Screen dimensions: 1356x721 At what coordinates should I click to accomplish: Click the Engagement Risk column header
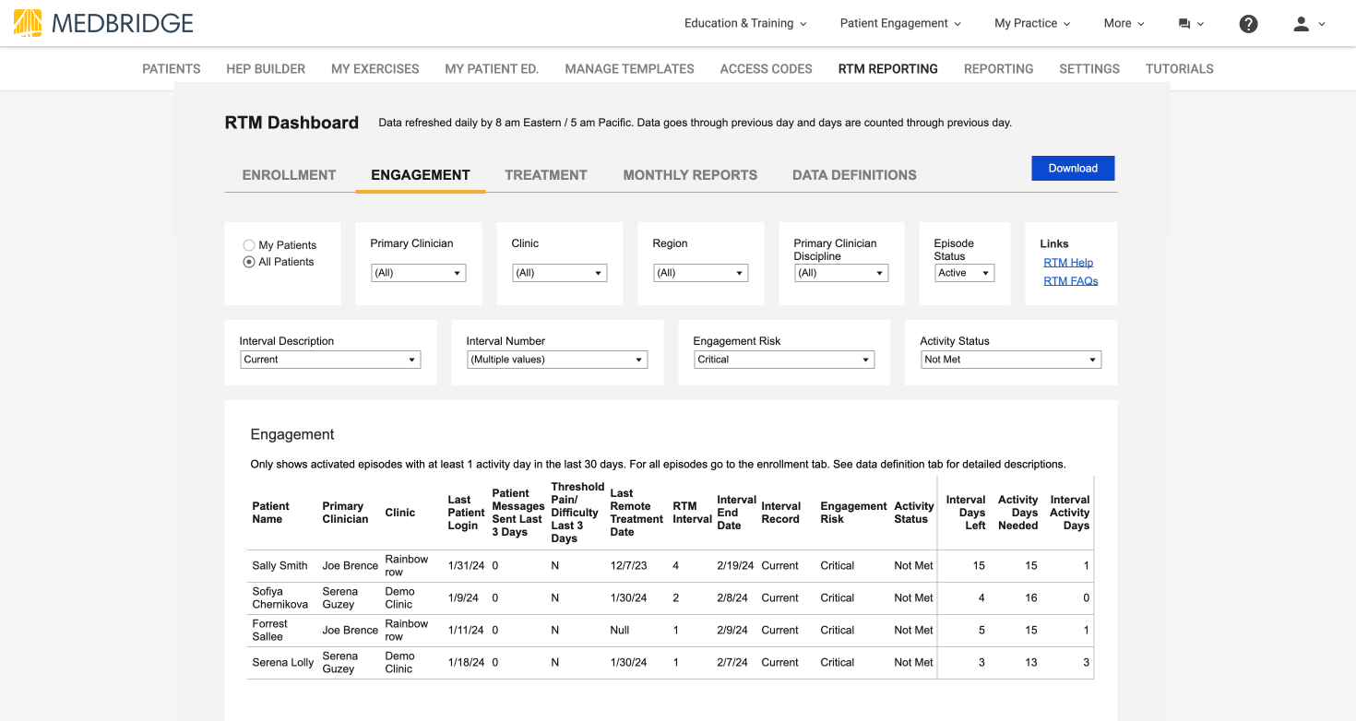[853, 513]
